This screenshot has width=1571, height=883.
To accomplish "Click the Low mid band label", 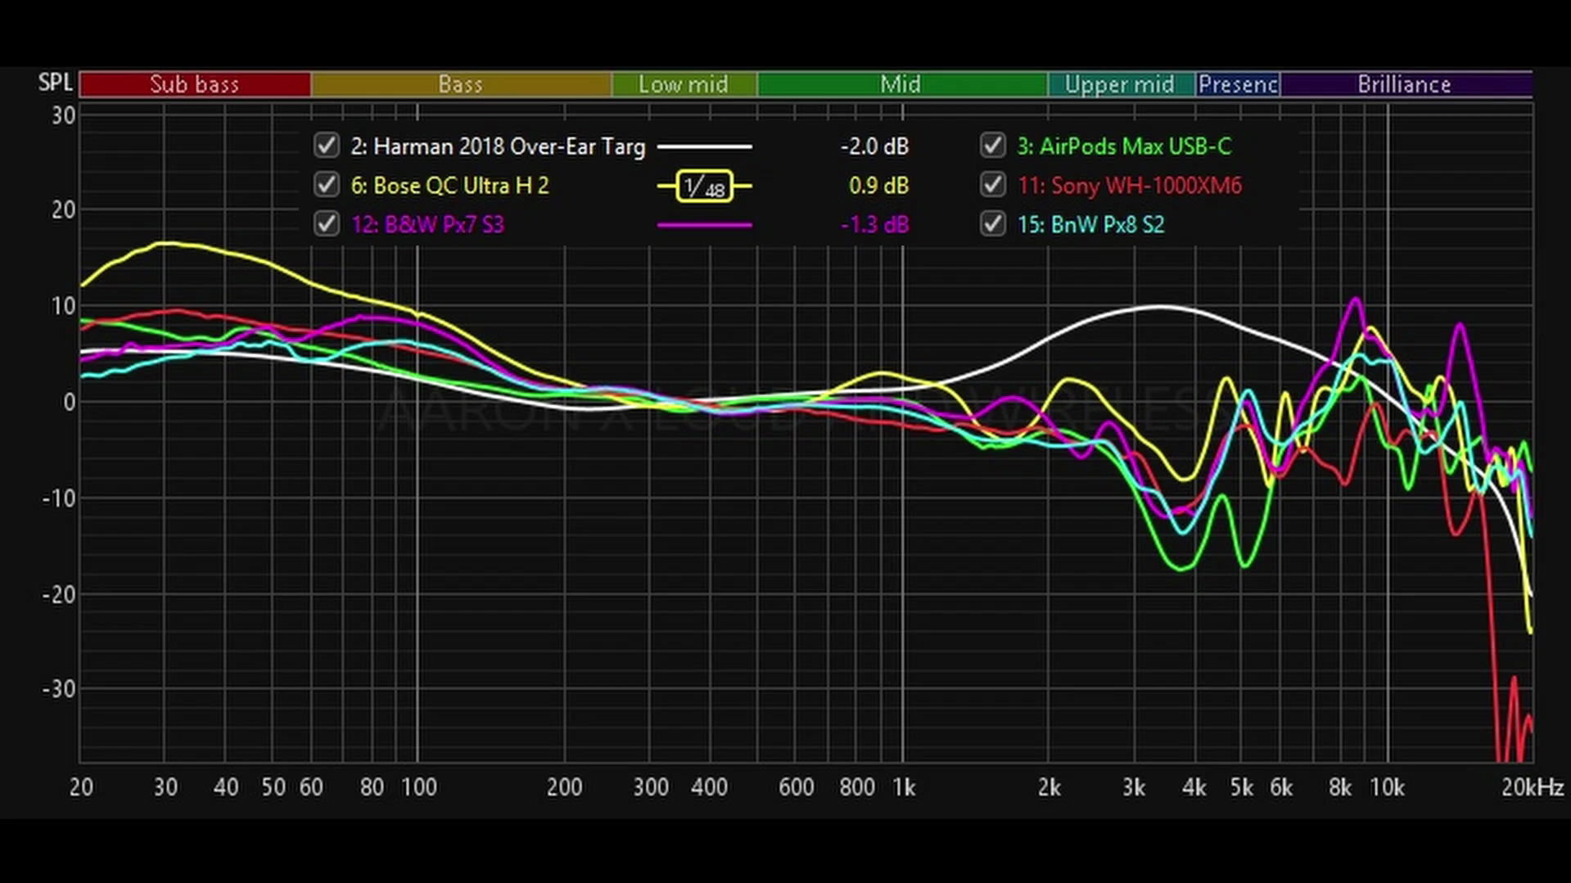I will pyautogui.click(x=684, y=84).
